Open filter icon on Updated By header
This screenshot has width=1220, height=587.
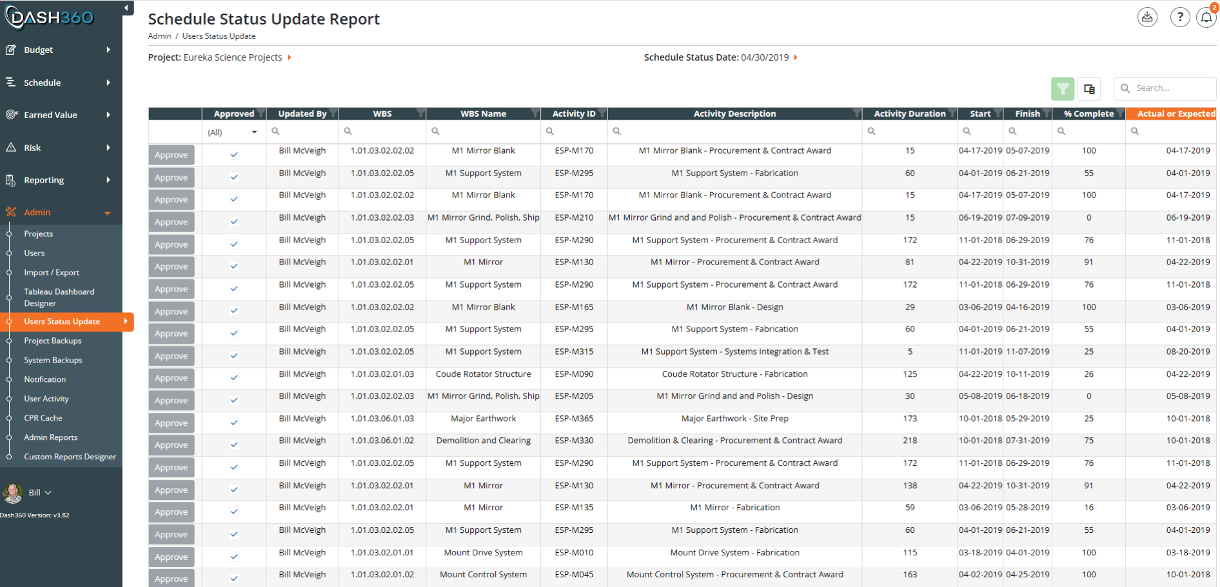[x=333, y=114]
